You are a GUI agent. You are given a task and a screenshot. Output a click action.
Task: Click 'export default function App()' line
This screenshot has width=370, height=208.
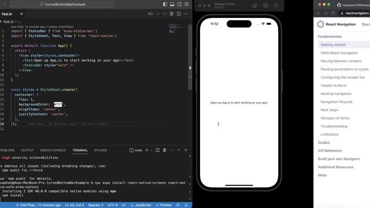pyautogui.click(x=41, y=46)
